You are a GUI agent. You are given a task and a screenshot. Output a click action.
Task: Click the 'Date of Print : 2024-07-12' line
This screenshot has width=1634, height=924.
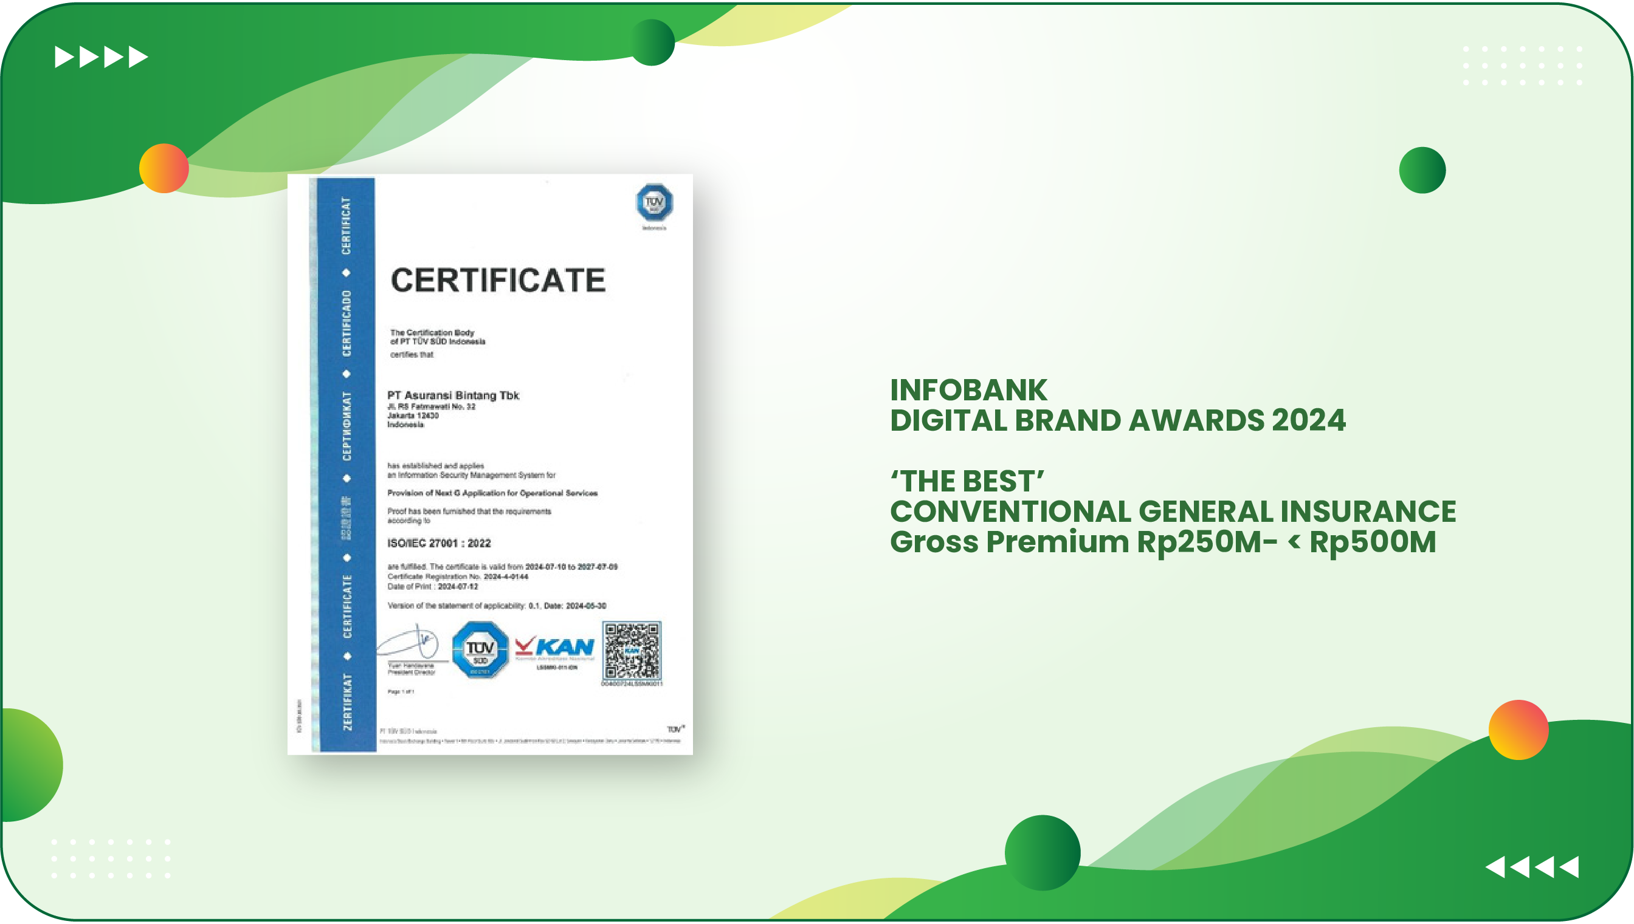pos(432,587)
